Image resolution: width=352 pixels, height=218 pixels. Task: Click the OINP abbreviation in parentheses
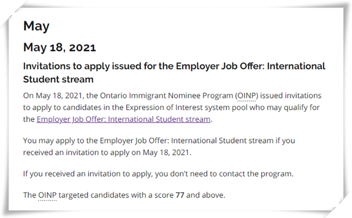[246, 96]
